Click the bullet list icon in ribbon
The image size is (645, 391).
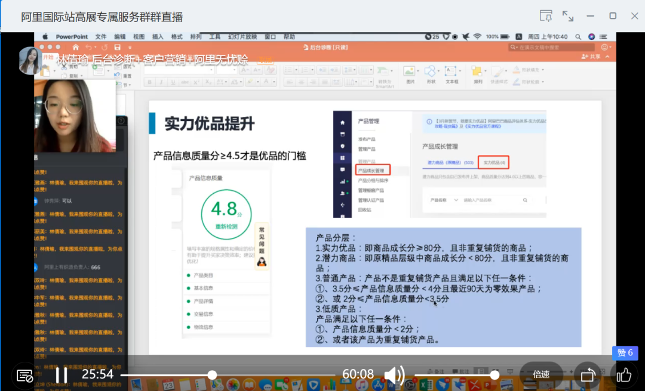[290, 70]
